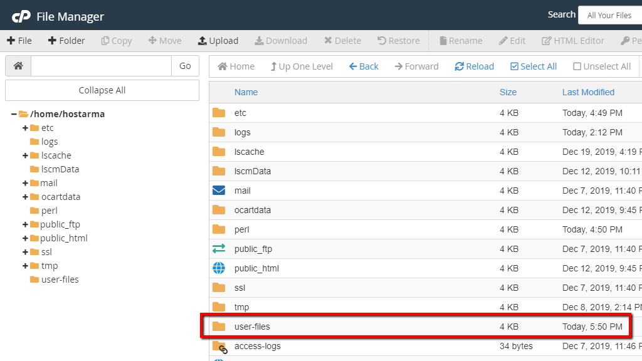The height and width of the screenshot is (361, 642).
Task: Click the Copy toolbar button
Action: pos(117,41)
